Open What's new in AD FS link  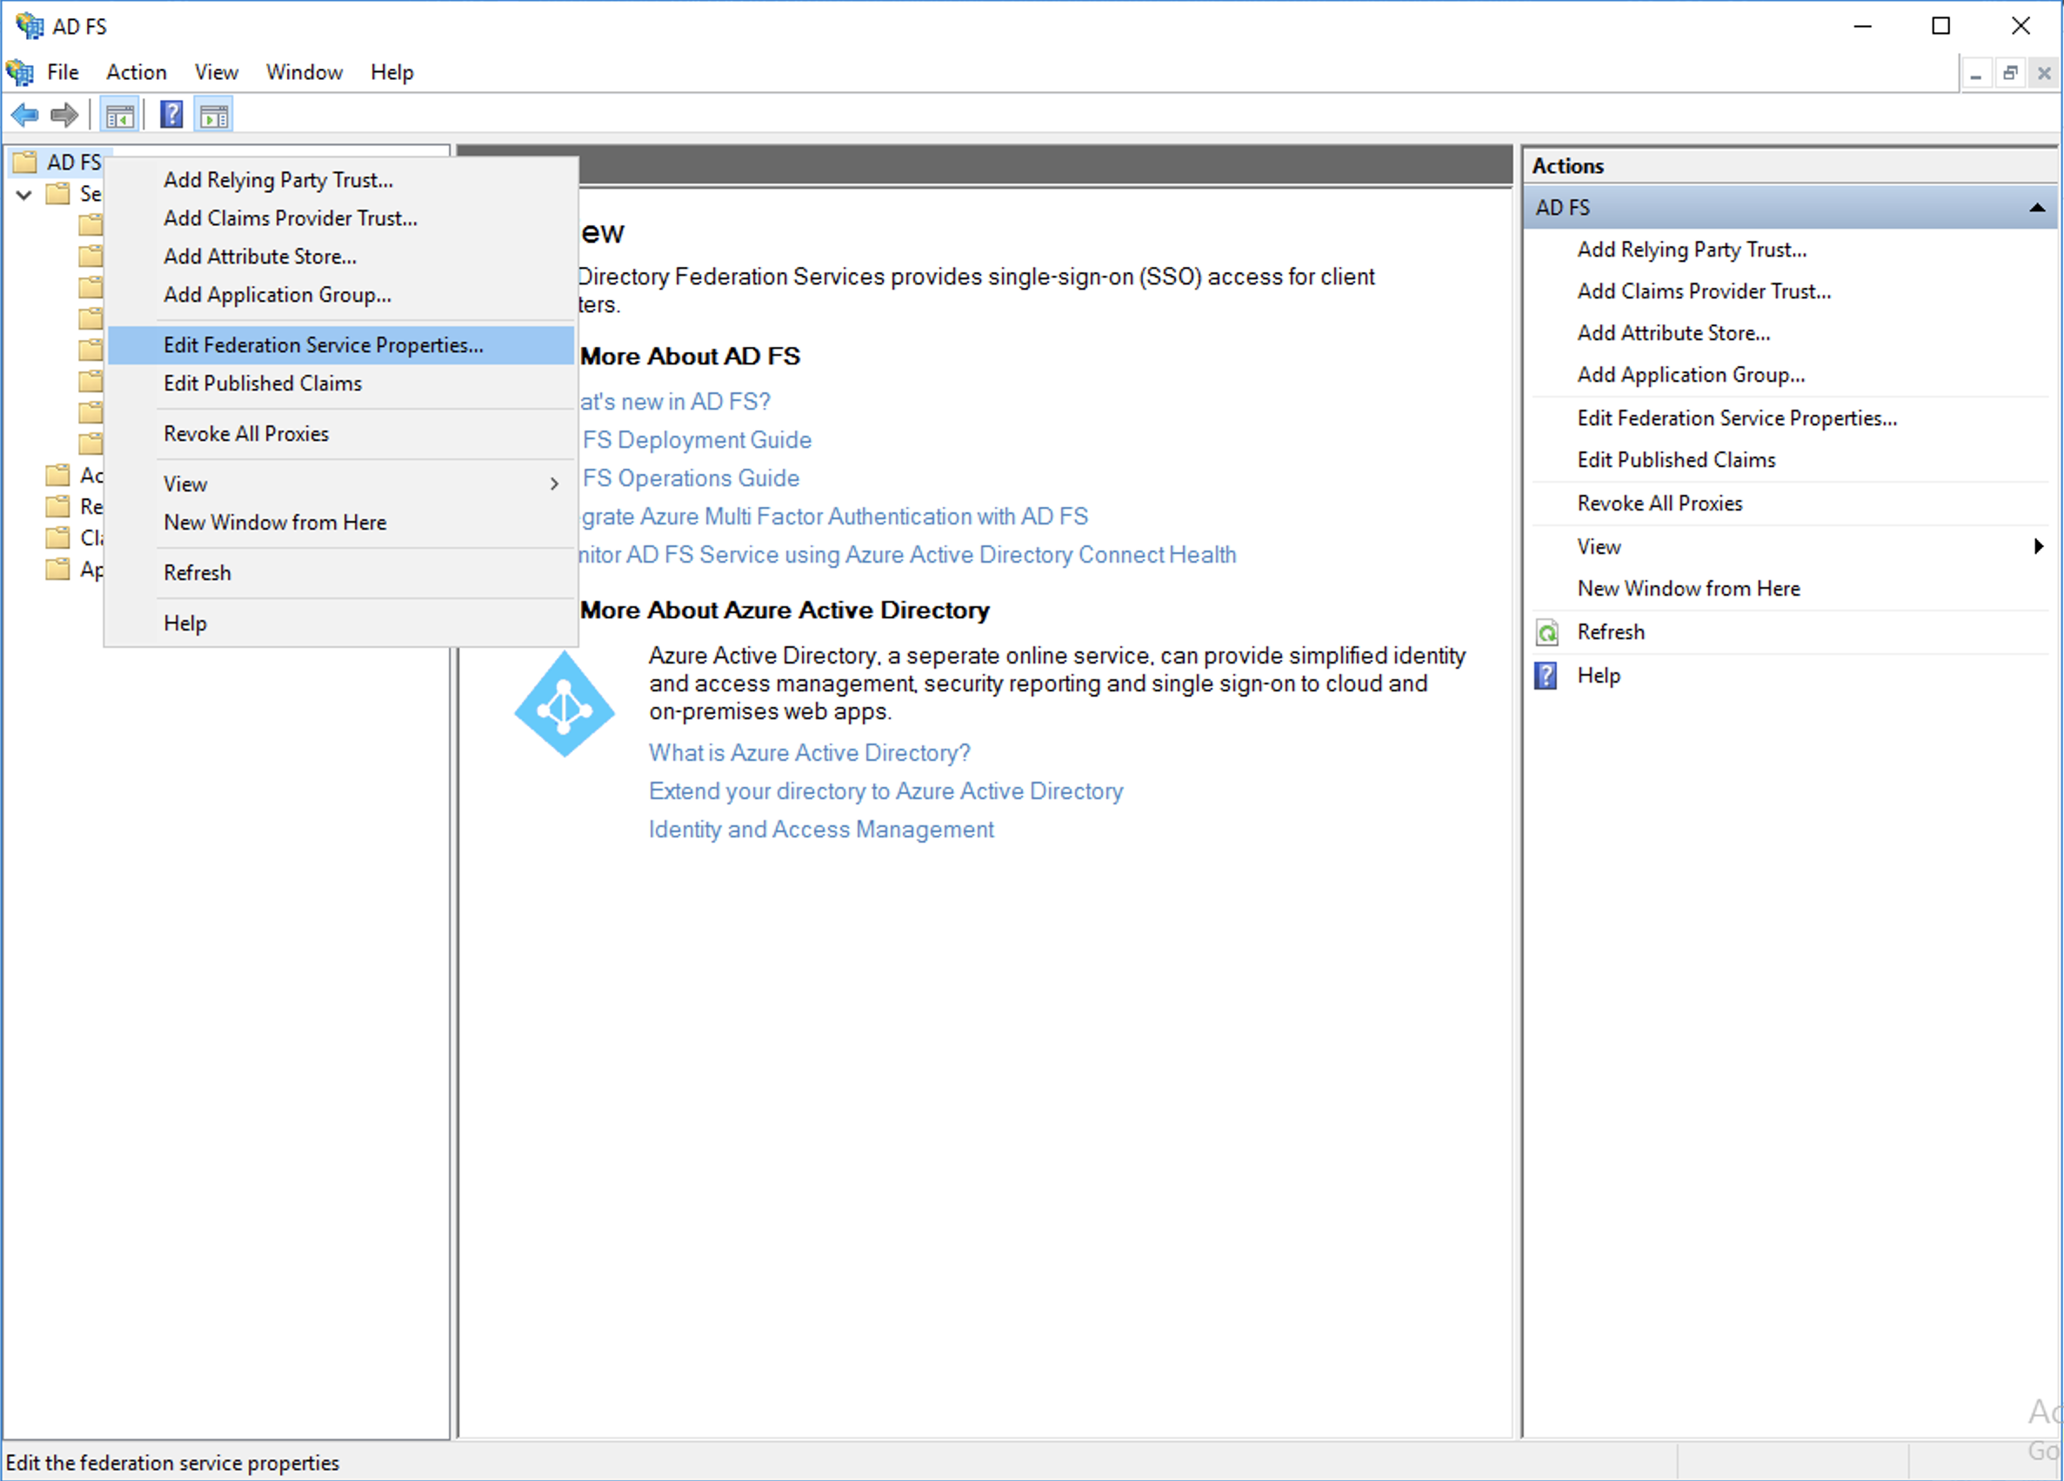tap(675, 402)
